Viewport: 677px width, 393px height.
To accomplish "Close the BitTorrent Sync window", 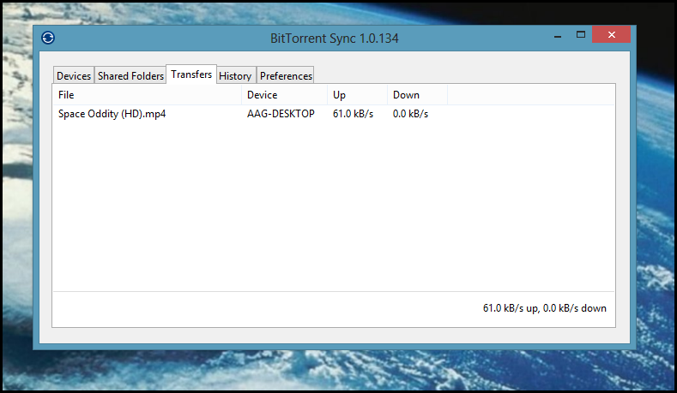I will point(612,34).
